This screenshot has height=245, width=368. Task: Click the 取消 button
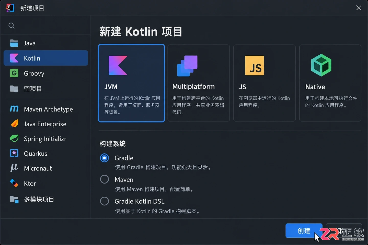[x=344, y=231]
